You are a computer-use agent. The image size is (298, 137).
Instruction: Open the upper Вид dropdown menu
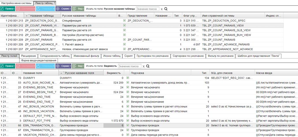[x=78, y=9]
